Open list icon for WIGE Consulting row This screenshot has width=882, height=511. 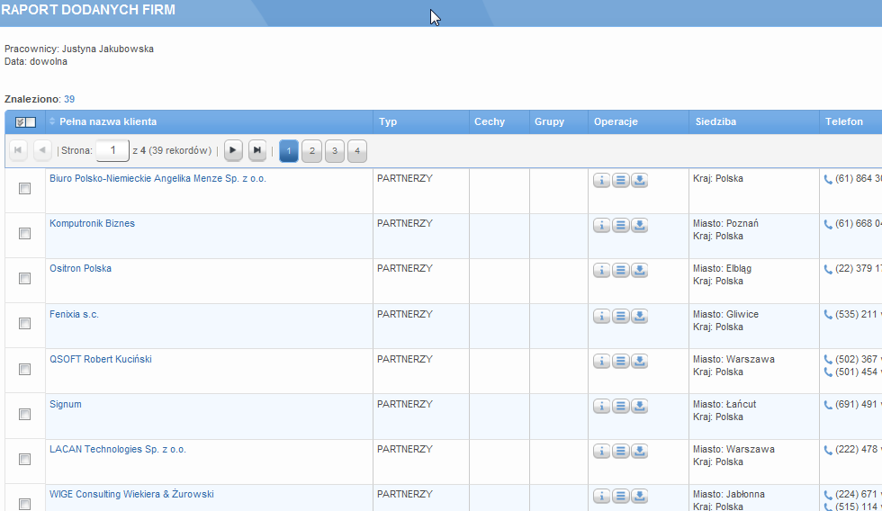(620, 497)
